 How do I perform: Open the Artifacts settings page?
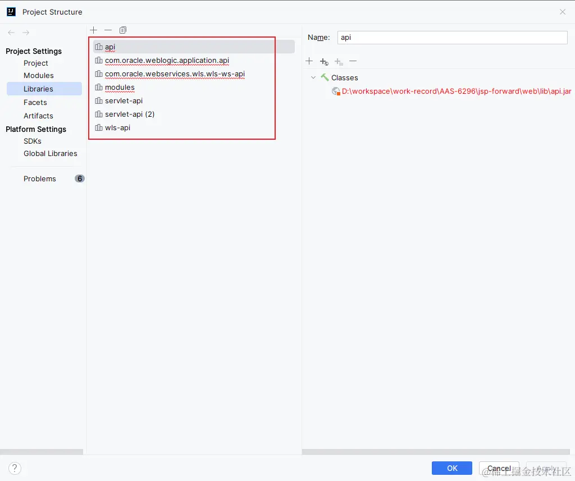click(39, 116)
